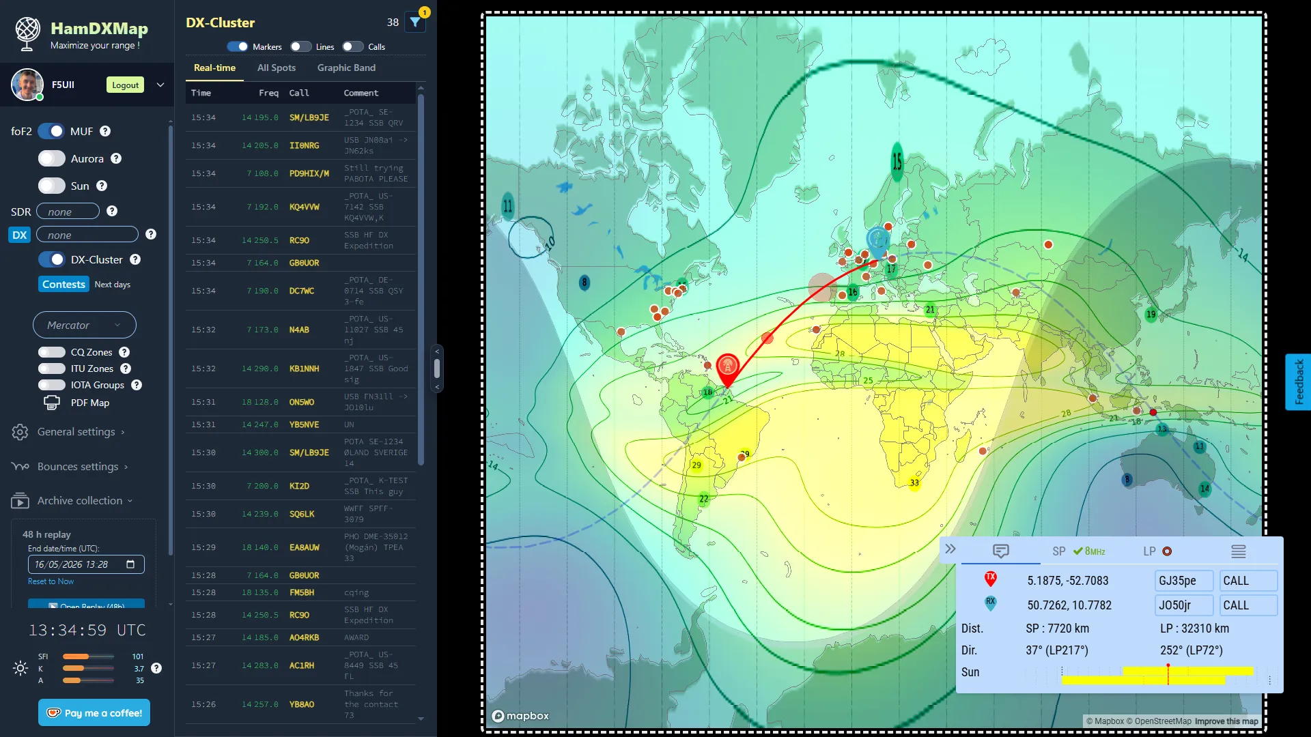Viewport: 1311px width, 737px height.
Task: Click the MUF help question mark
Action: [x=105, y=131]
